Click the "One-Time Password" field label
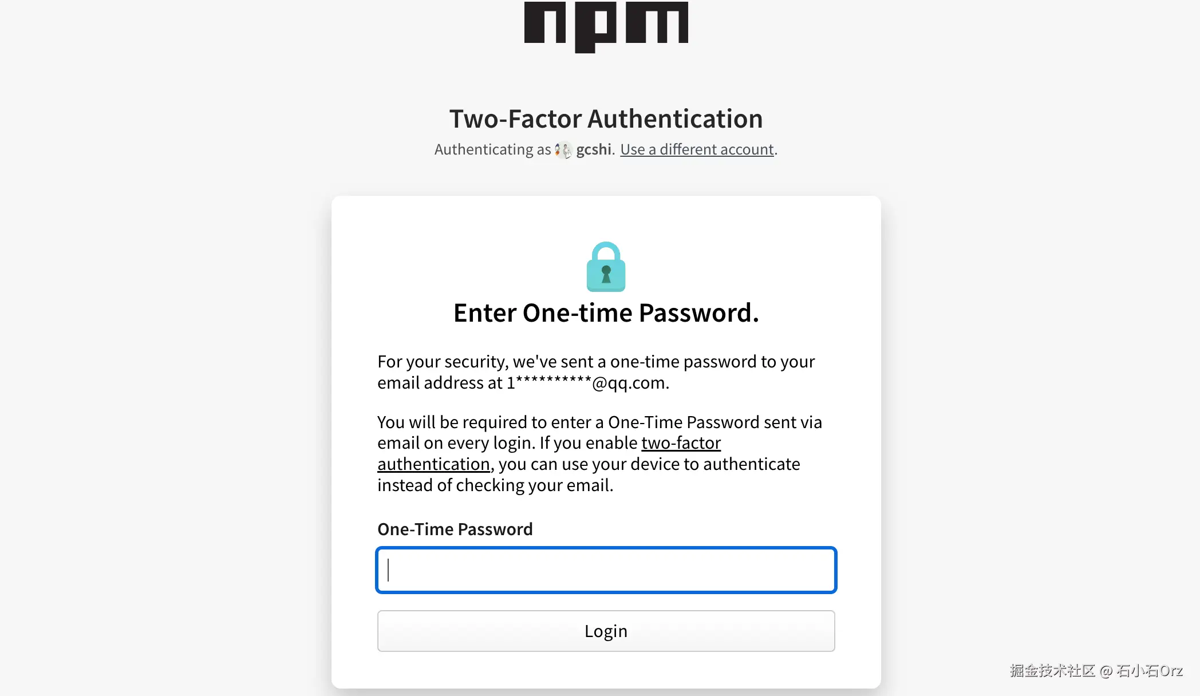Image resolution: width=1200 pixels, height=696 pixels. [455, 529]
